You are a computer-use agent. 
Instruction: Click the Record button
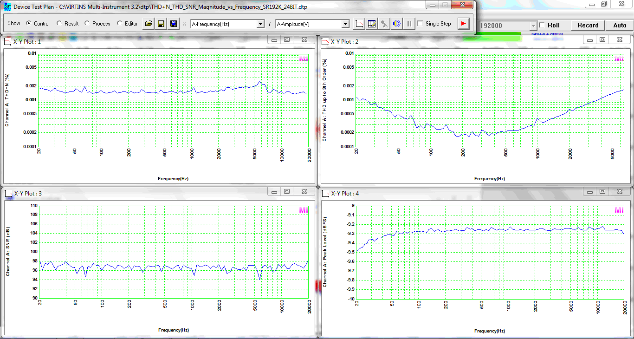(588, 25)
